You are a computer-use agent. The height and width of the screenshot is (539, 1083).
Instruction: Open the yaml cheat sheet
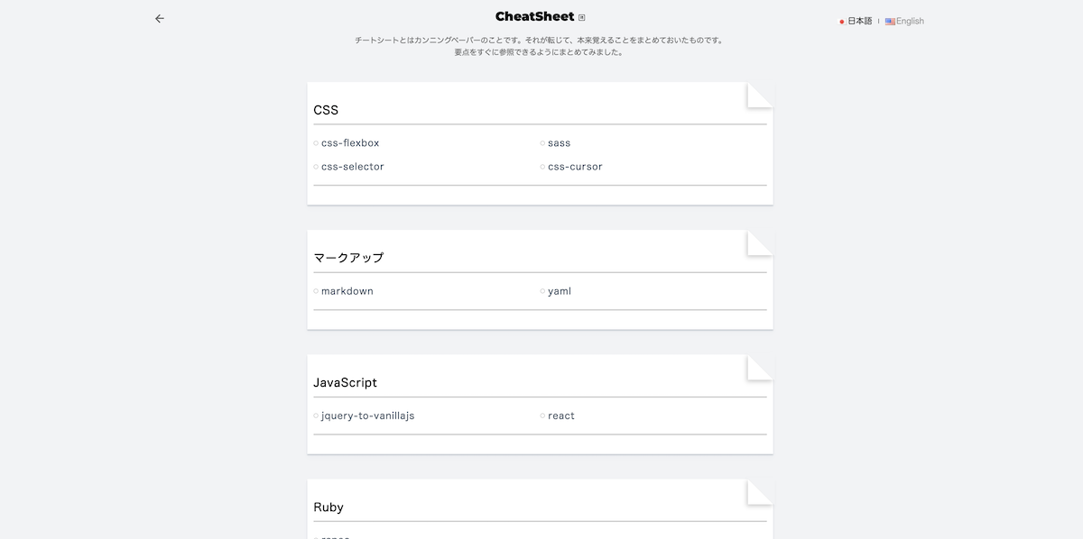point(559,290)
